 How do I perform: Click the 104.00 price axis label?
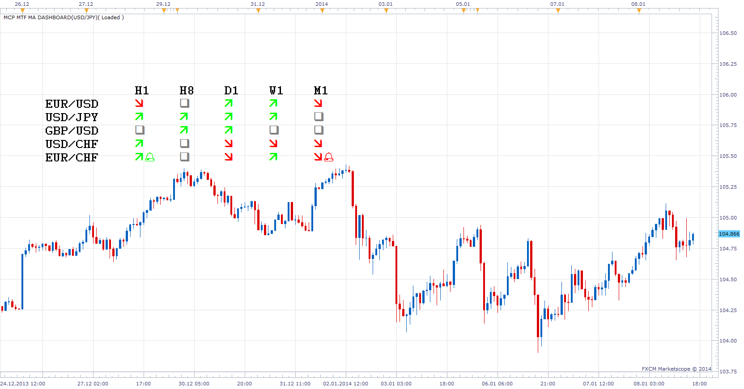pyautogui.click(x=728, y=341)
